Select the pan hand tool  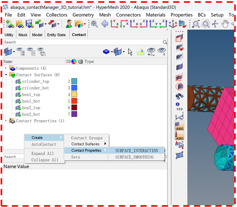pyautogui.click(x=225, y=24)
